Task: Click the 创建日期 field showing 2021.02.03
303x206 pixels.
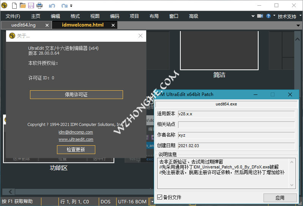Action: (x=236, y=146)
